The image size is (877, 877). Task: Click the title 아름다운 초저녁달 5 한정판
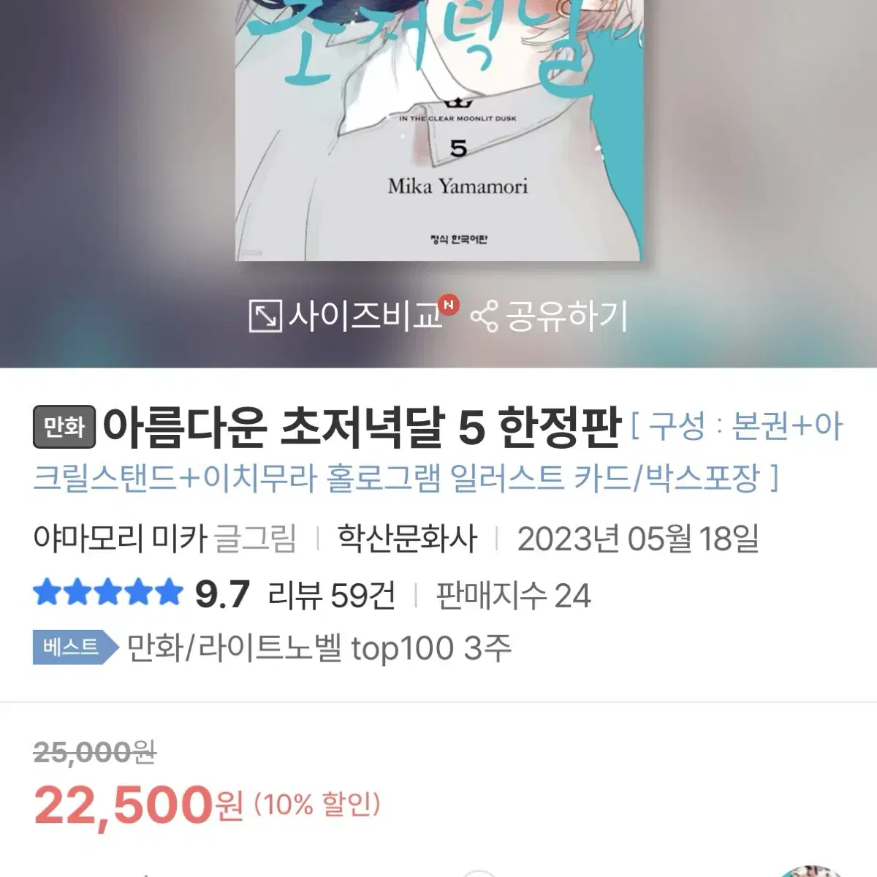[362, 427]
